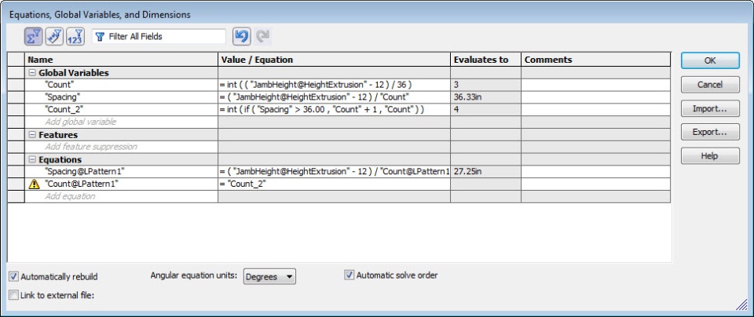The image size is (754, 317).
Task: Click the Add equation row
Action: 121,196
